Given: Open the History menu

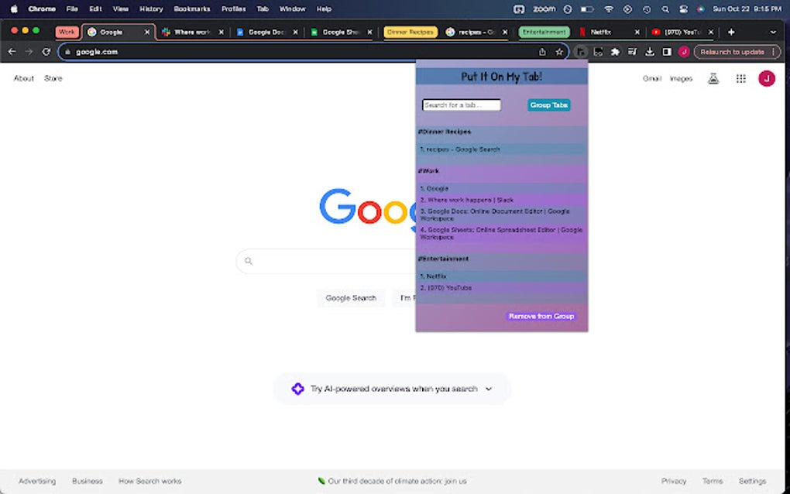Looking at the screenshot, I should (151, 9).
